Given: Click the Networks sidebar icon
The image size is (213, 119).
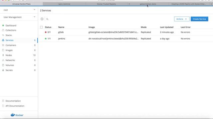Looking at the screenshot, I should [x=3, y=60].
